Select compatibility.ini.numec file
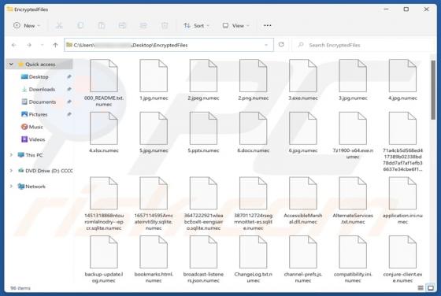The height and width of the screenshot is (296, 441). pyautogui.click(x=353, y=259)
